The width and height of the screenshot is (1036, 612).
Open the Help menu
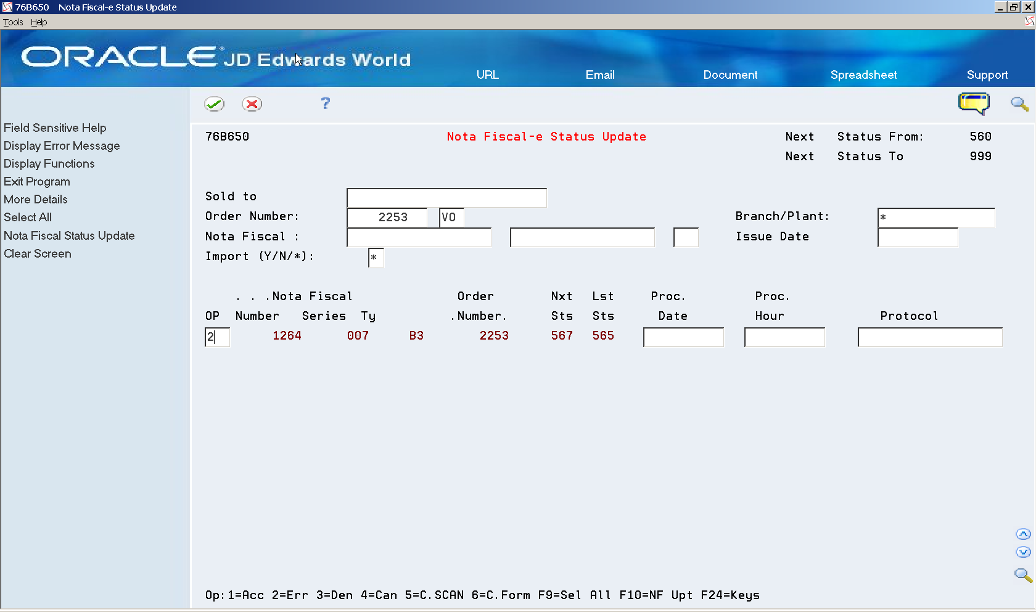(39, 22)
